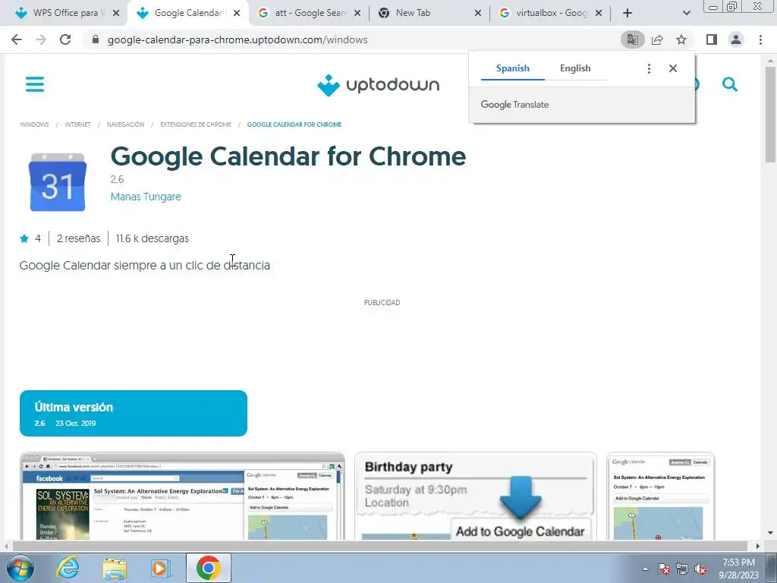Open the Birthday party screenshot thumbnail
This screenshot has width=777, height=583.
(x=476, y=496)
